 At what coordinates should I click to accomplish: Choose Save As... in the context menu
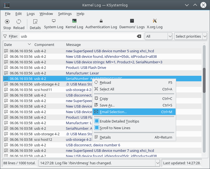point(134,105)
